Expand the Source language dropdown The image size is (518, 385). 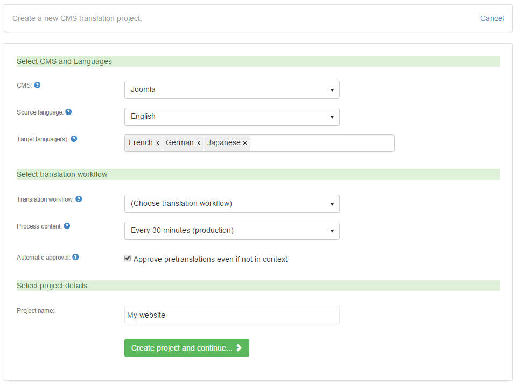(x=232, y=117)
